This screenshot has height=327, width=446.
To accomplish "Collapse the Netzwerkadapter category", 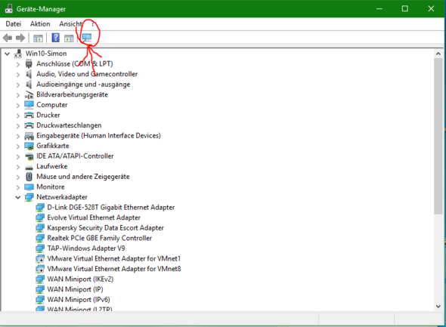I will 18,197.
